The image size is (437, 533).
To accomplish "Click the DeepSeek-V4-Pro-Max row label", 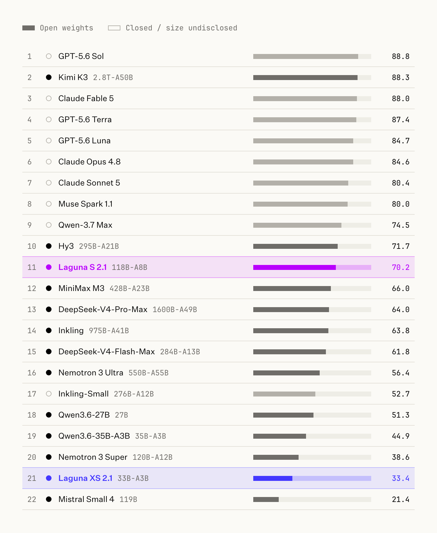I will (103, 309).
